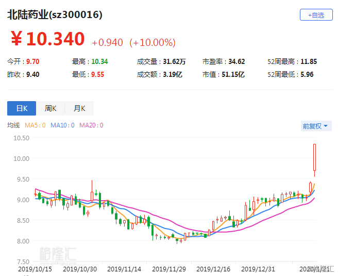
Task: Click the 昨收 value 9.40
Action: point(33,74)
